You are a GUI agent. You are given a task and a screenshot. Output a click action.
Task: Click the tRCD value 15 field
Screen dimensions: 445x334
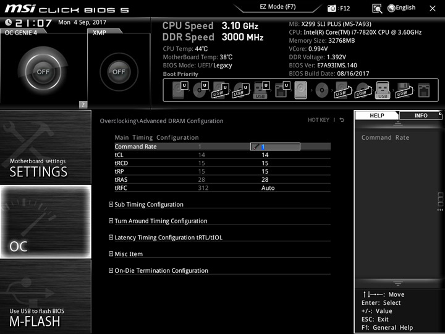coord(265,163)
